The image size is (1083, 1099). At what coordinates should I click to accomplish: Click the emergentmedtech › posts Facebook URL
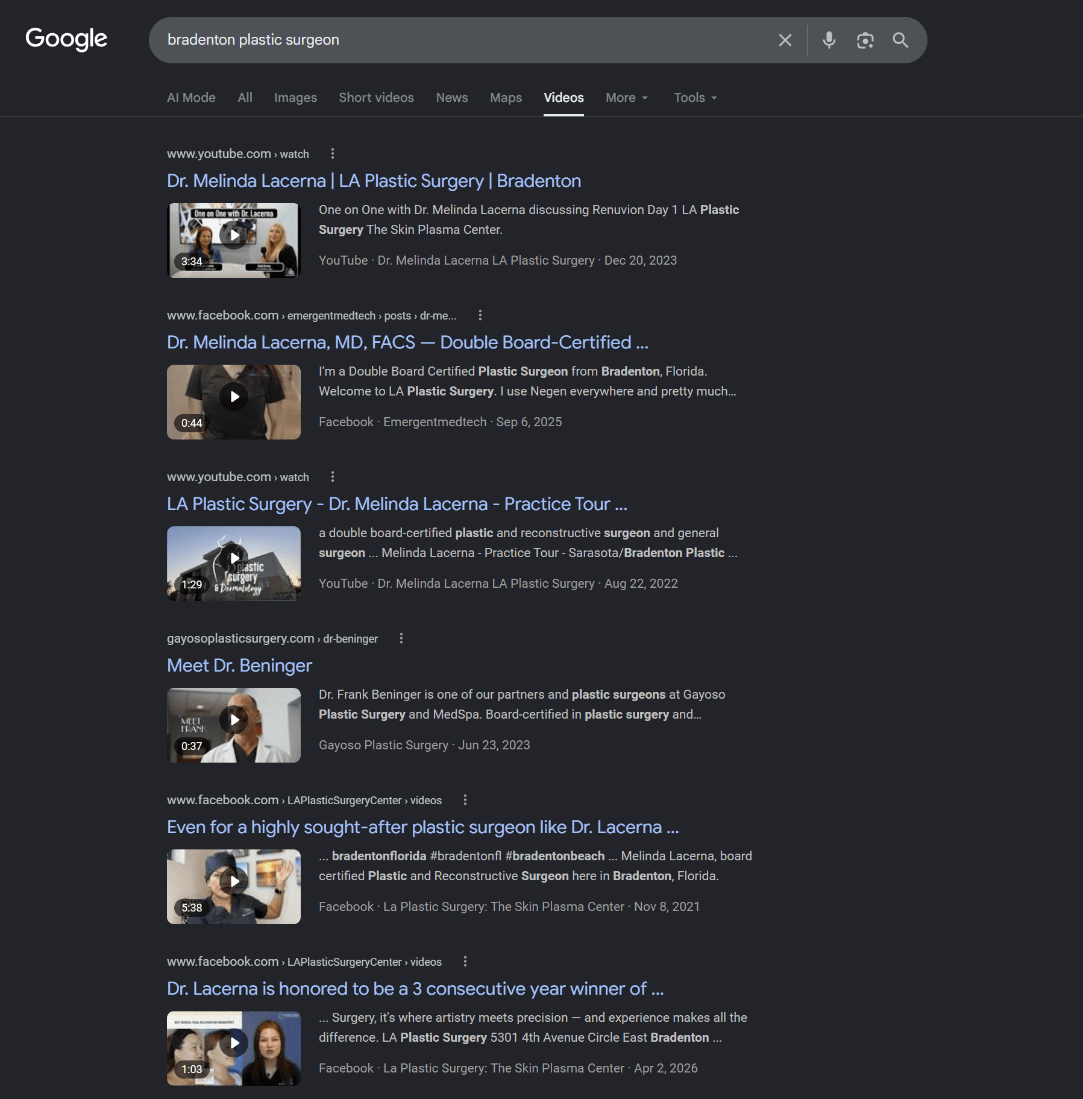[312, 315]
